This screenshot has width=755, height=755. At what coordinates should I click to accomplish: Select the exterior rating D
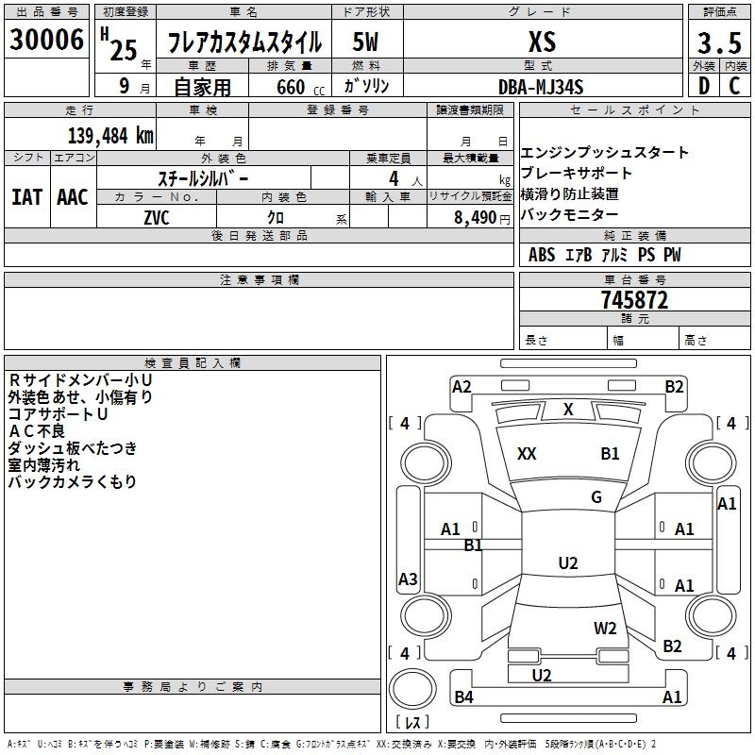point(704,86)
